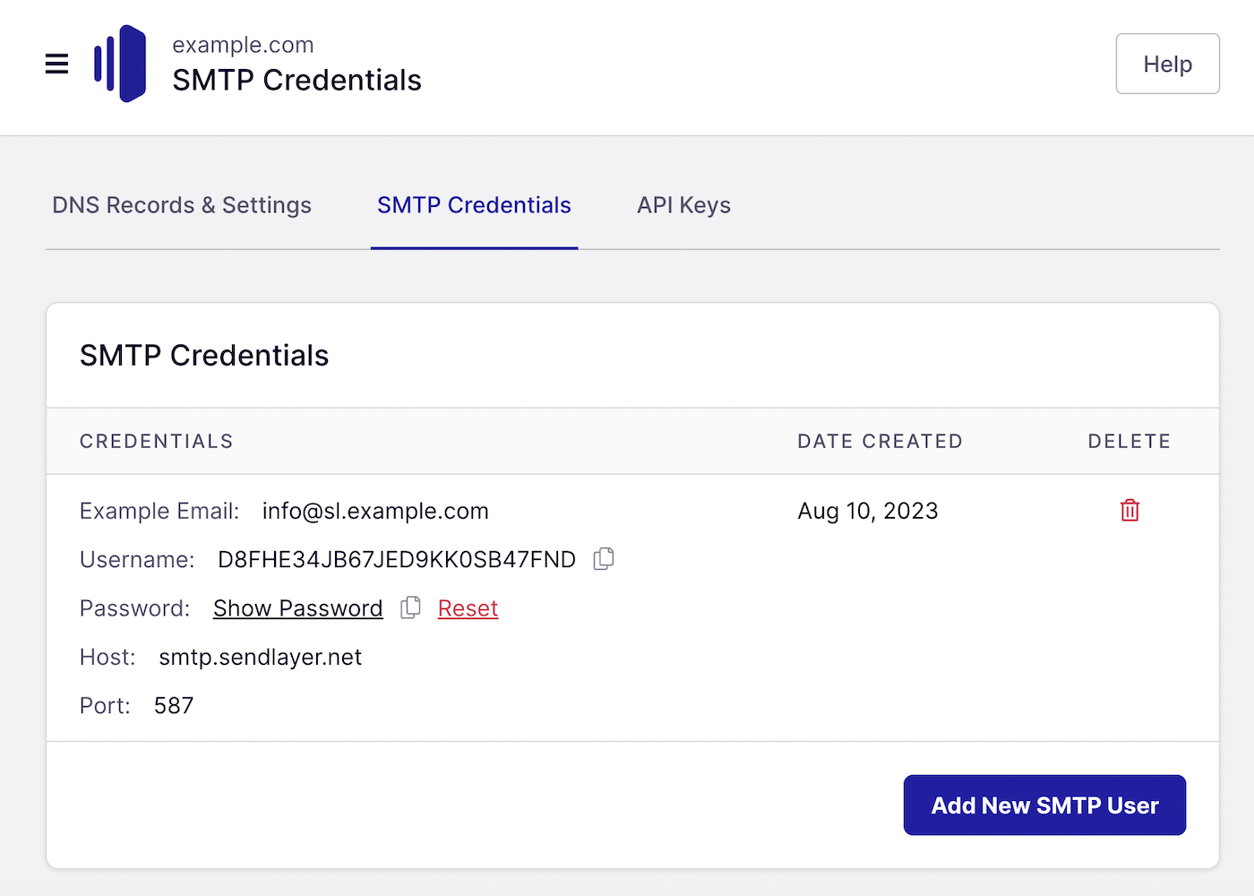Click the Help button
The width and height of the screenshot is (1254, 896).
pos(1167,64)
